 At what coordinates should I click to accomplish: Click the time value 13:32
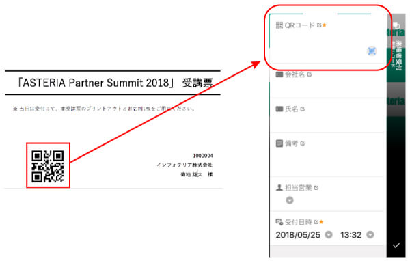tap(351, 235)
